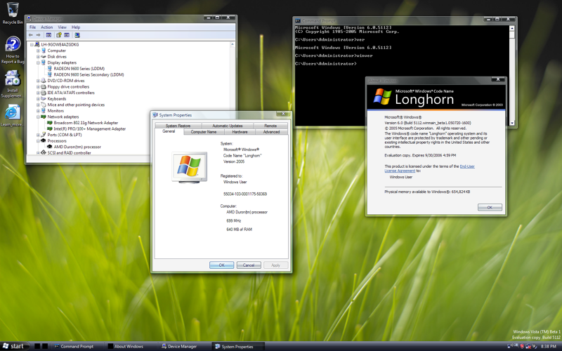
Task: Open How to Report a Bug icon
Action: point(13,50)
